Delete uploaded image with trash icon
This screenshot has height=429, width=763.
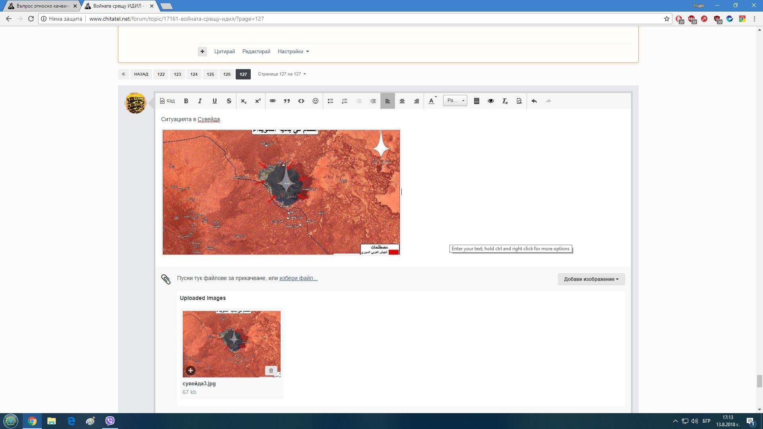(x=271, y=370)
